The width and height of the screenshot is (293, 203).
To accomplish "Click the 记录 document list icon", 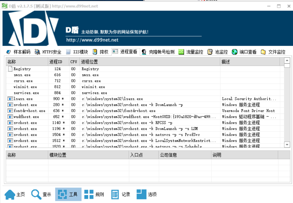I will point(115,194).
